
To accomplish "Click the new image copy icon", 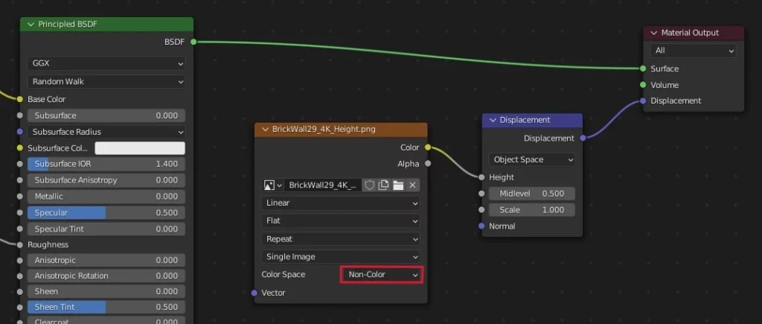I will tap(383, 185).
